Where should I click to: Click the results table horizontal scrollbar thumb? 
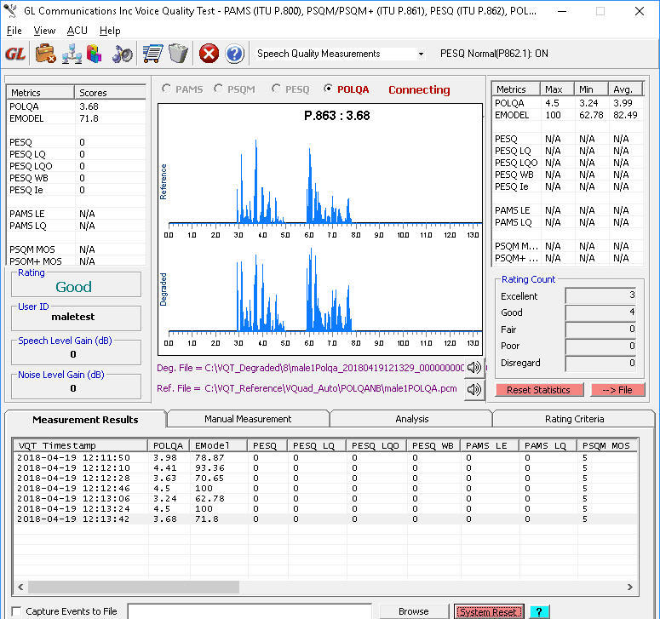134,587
